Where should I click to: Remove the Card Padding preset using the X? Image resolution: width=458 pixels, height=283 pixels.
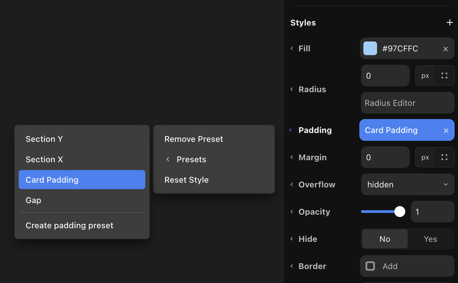(x=446, y=131)
